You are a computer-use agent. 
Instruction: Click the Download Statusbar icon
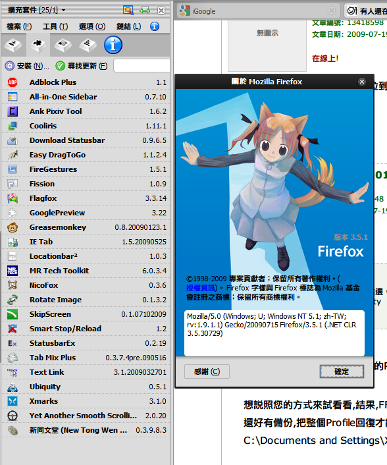(x=13, y=140)
